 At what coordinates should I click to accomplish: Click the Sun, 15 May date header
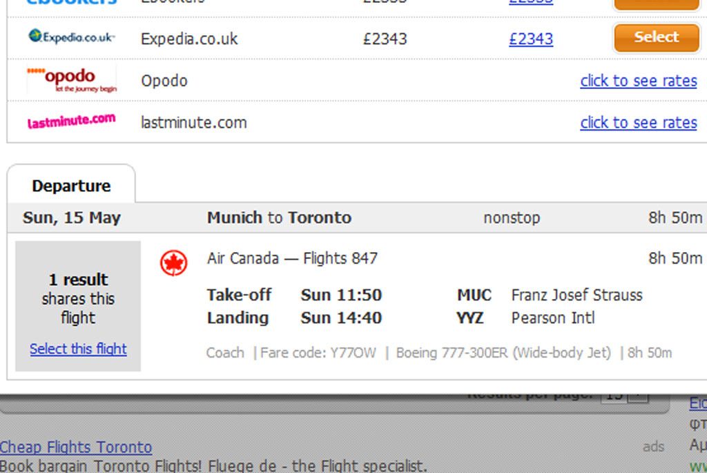(72, 218)
